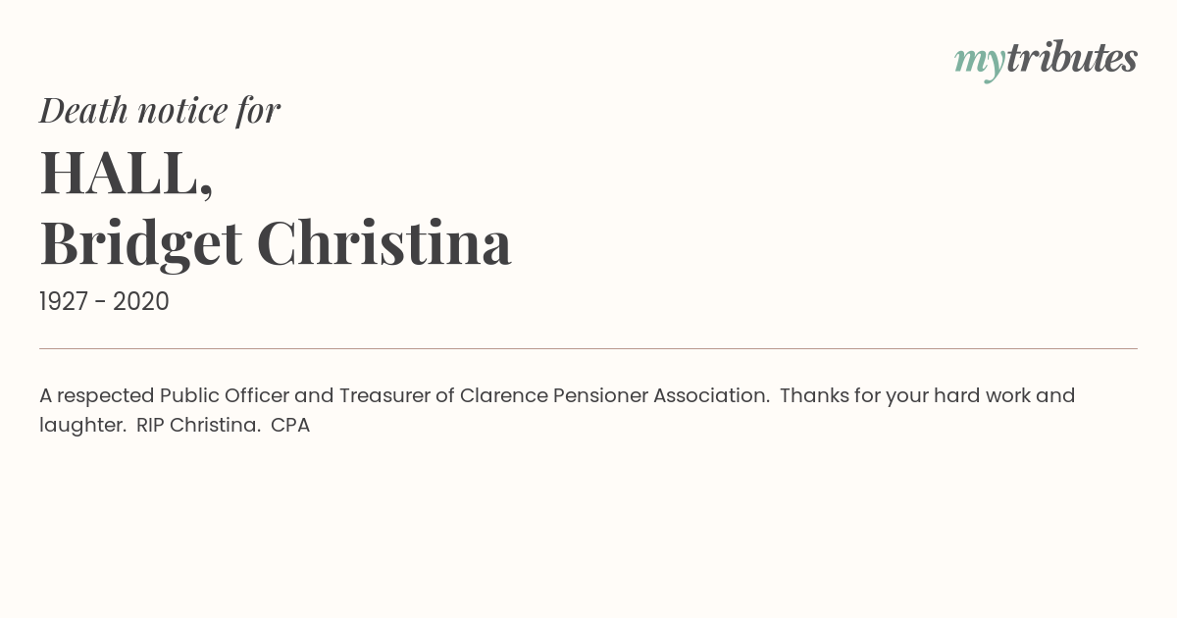1177x618 pixels.
Task: Click the green "my" part of the logo
Action: click(980, 63)
